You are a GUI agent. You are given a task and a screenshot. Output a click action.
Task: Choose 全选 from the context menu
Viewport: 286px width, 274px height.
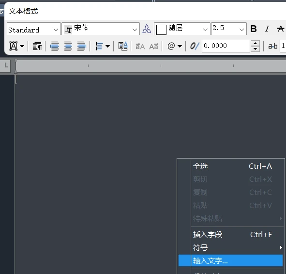point(230,166)
